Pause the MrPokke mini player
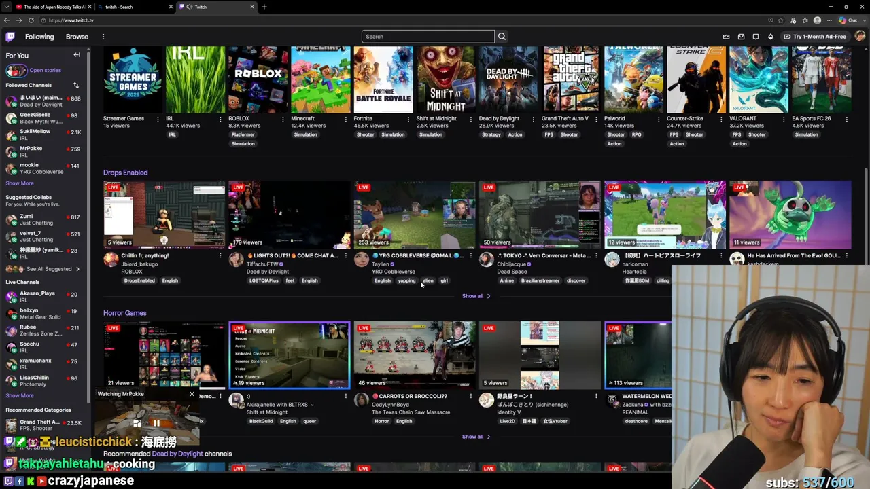This screenshot has height=489, width=870. point(156,423)
